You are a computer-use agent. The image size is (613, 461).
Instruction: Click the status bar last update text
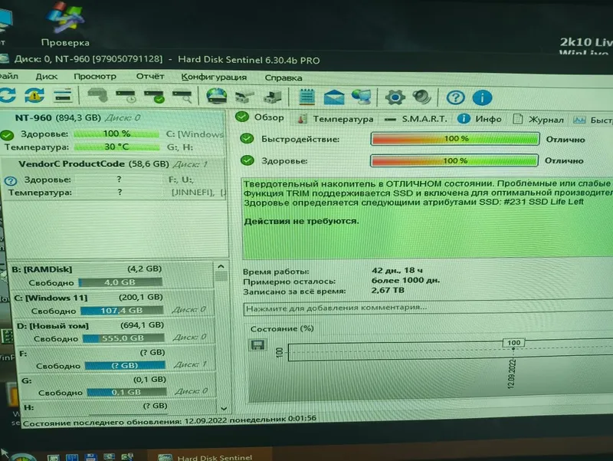169,420
